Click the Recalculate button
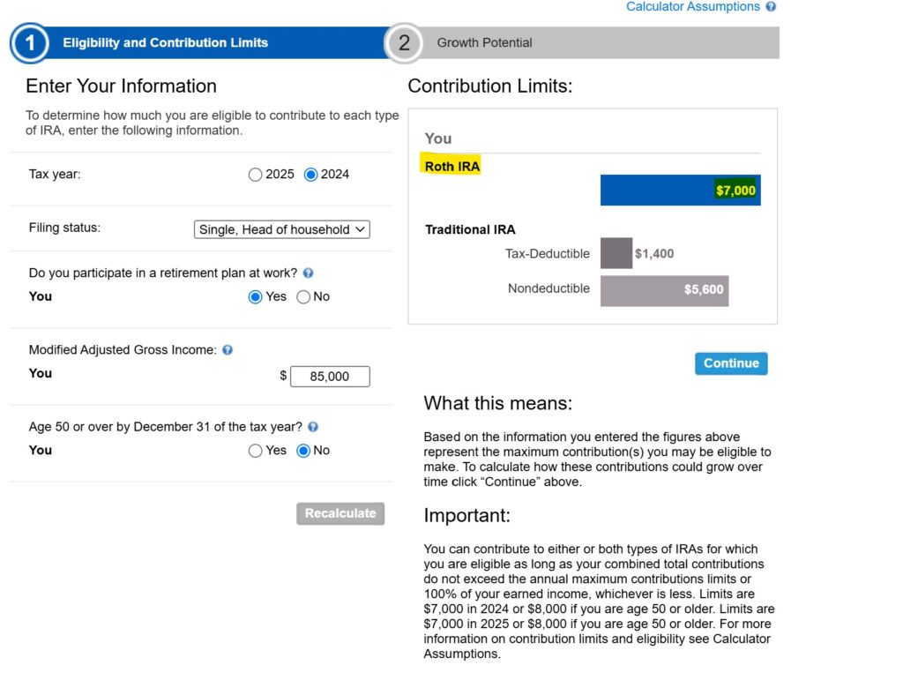903x673 pixels. pos(340,513)
